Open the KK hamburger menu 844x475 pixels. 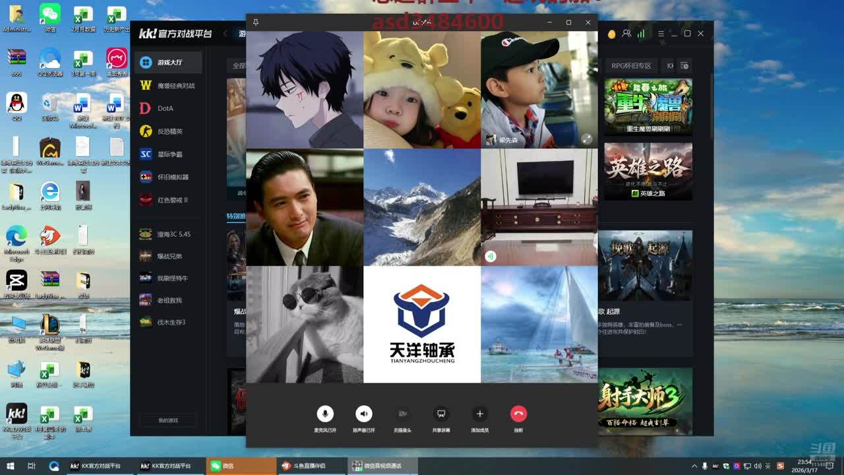point(661,34)
